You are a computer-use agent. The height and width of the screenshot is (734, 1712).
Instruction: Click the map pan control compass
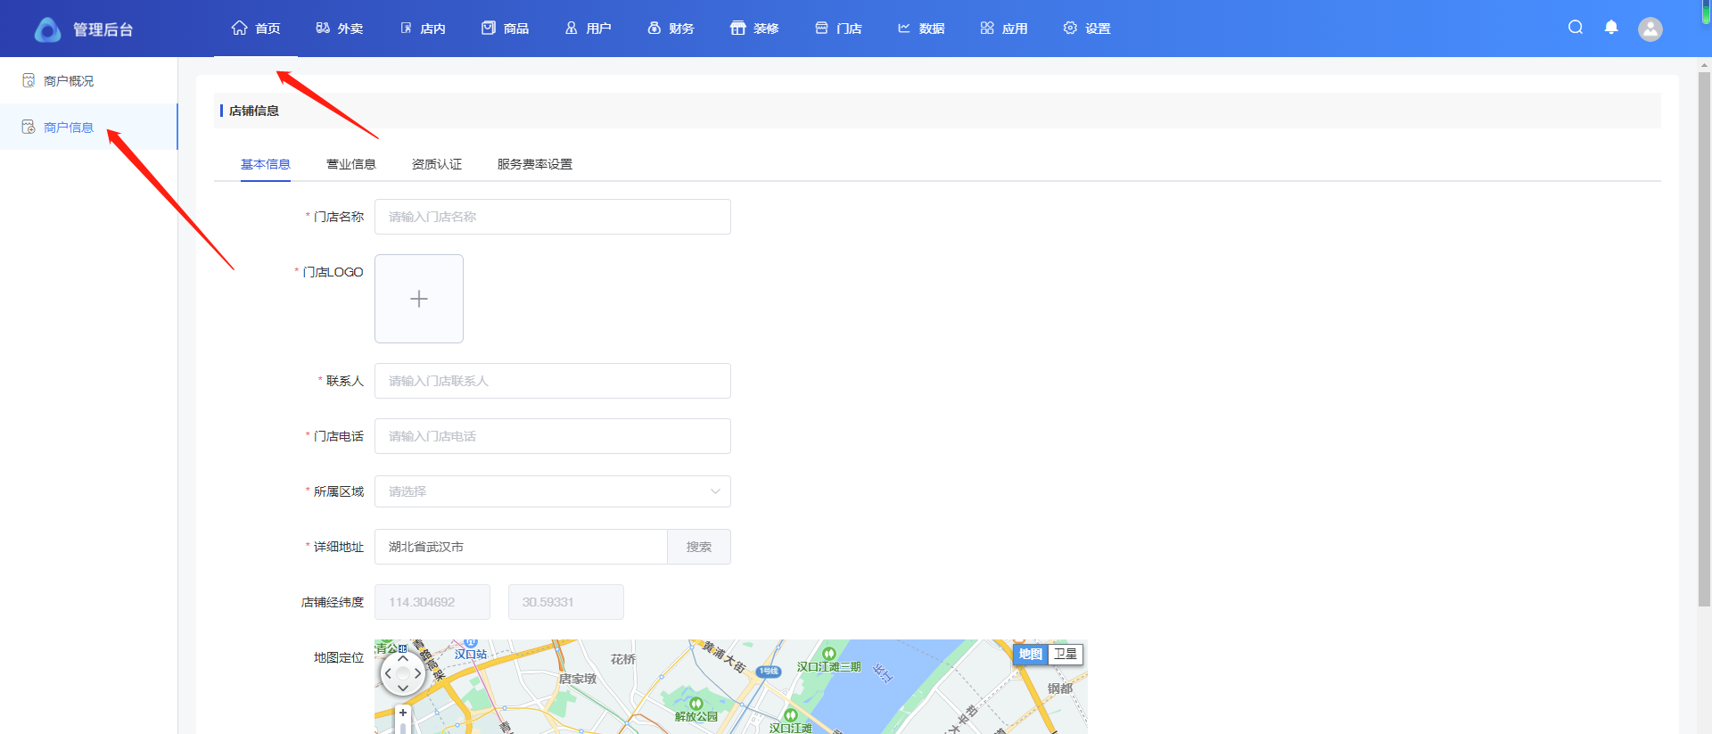click(402, 673)
